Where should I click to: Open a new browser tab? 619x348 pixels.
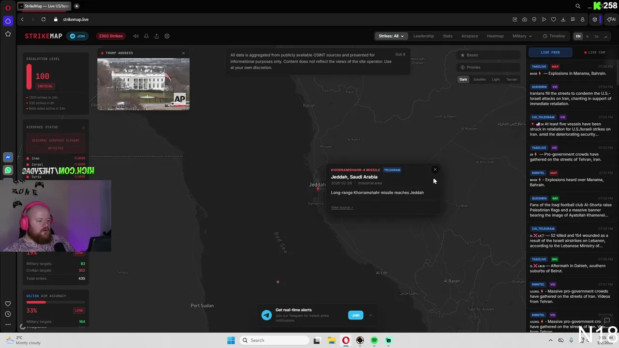76,6
